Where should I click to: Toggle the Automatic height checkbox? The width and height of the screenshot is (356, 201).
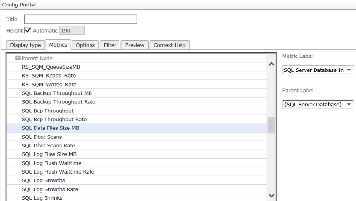pyautogui.click(x=28, y=30)
